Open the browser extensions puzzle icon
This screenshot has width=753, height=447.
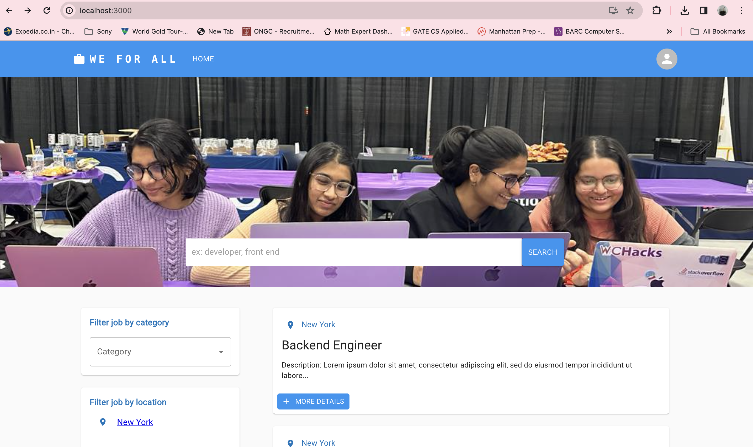tap(657, 10)
